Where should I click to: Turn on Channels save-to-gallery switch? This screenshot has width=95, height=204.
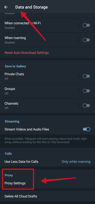point(86,106)
